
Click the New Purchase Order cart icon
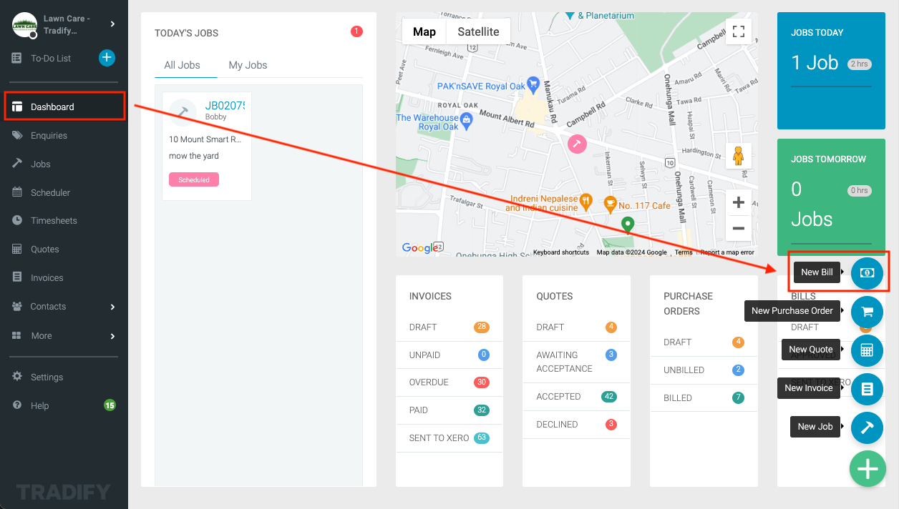pos(867,312)
